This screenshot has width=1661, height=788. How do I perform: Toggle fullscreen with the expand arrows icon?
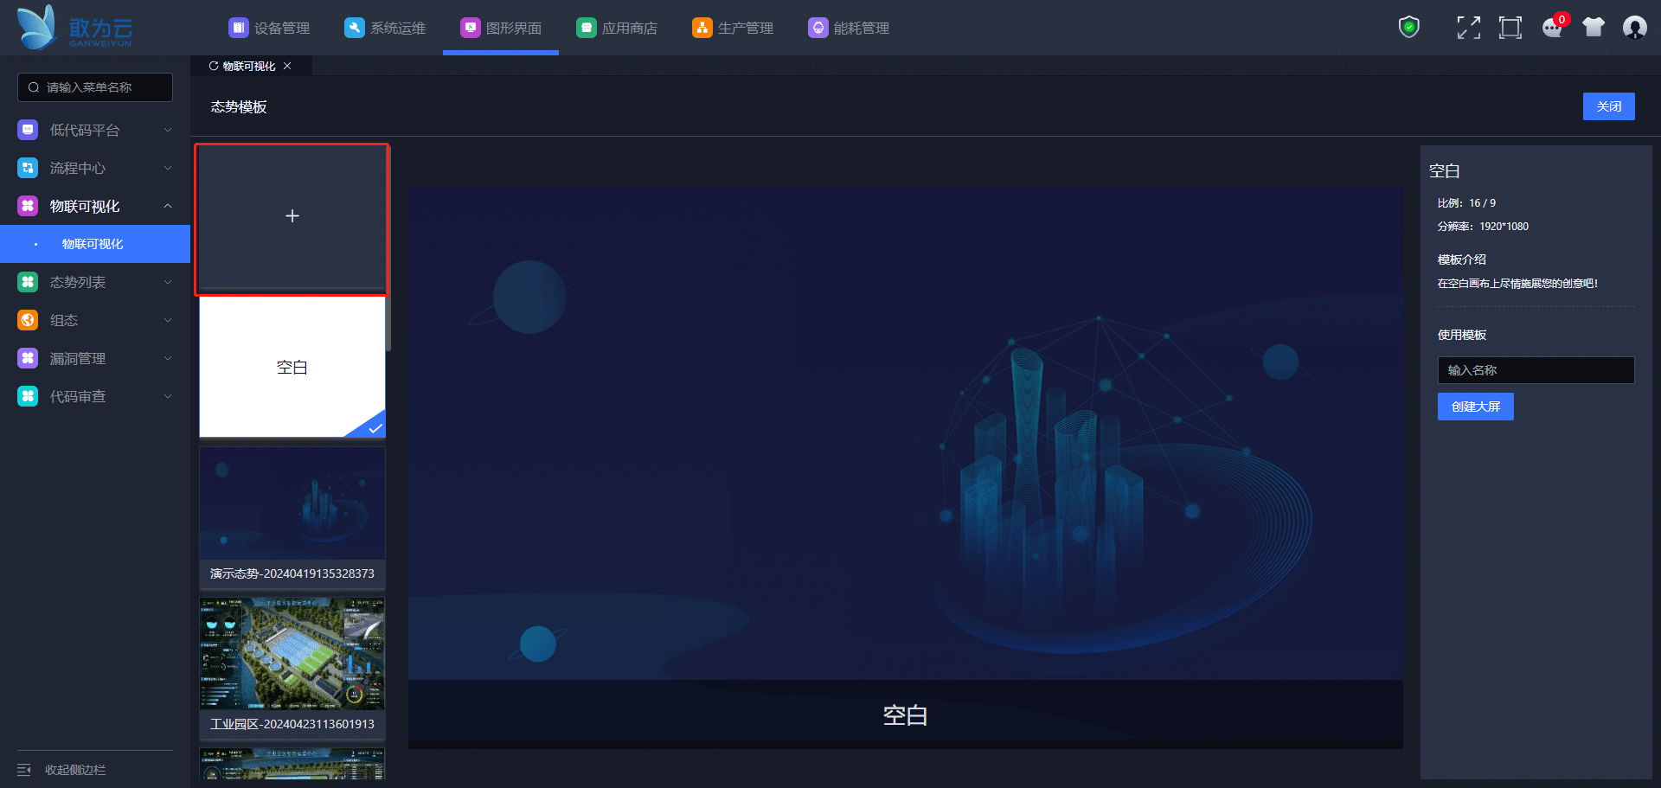1468,28
